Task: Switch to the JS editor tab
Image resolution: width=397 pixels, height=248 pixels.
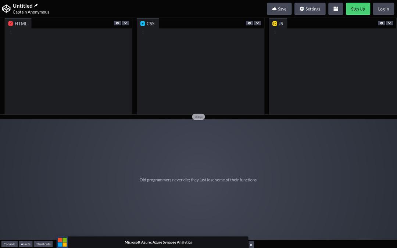Action: 278,23
